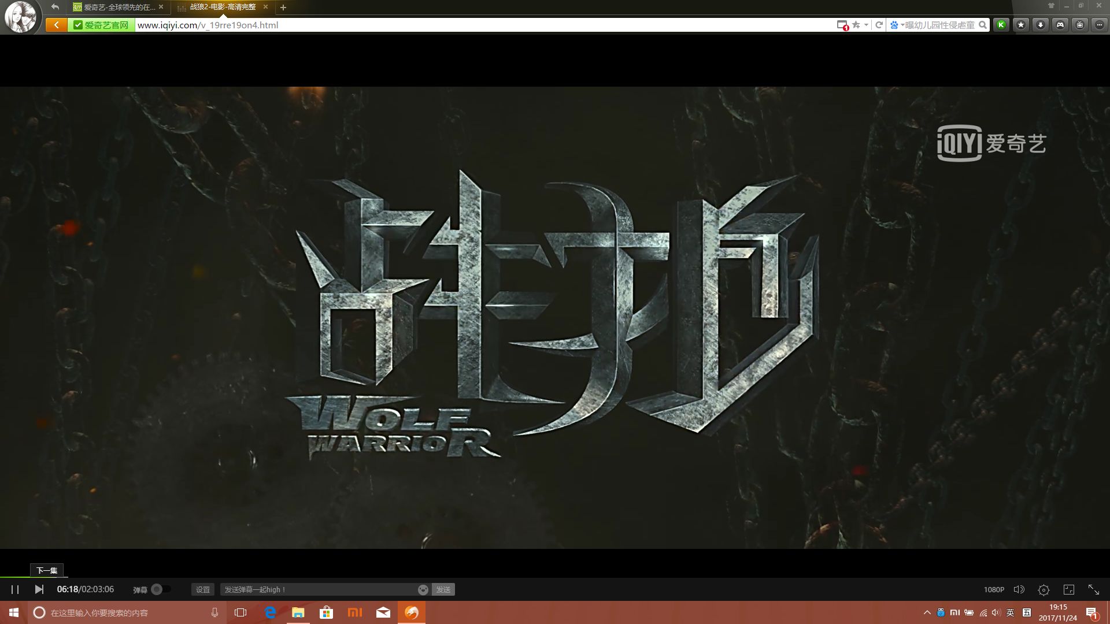Enter fullscreen with expand arrows icon
The height and width of the screenshot is (624, 1110).
pyautogui.click(x=1094, y=589)
